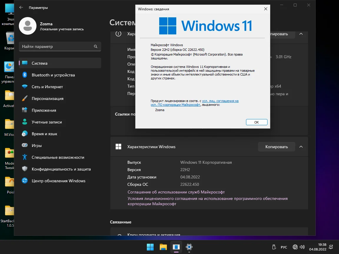Select Система in the settings sidebar

[x=39, y=63]
